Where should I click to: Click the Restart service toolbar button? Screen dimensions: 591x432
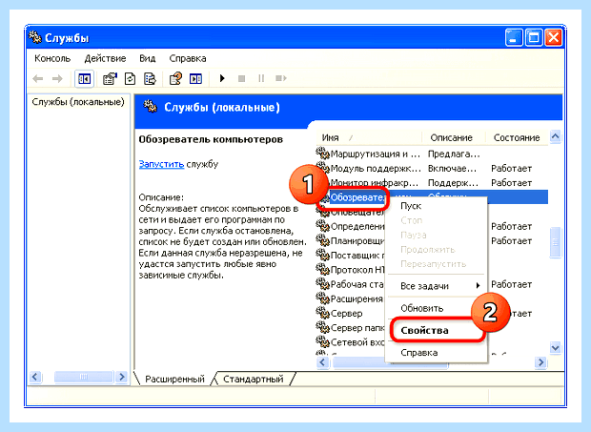tap(281, 78)
